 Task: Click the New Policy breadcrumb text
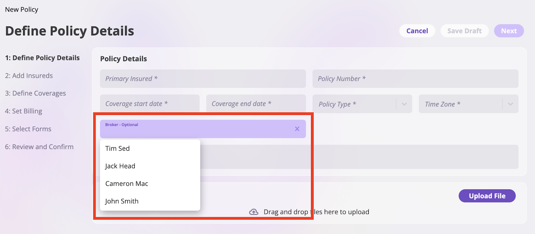[22, 9]
